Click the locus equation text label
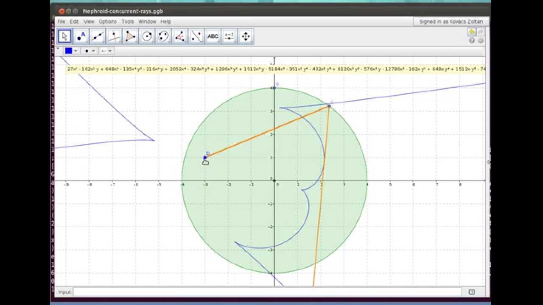The image size is (543, 305). [276, 69]
